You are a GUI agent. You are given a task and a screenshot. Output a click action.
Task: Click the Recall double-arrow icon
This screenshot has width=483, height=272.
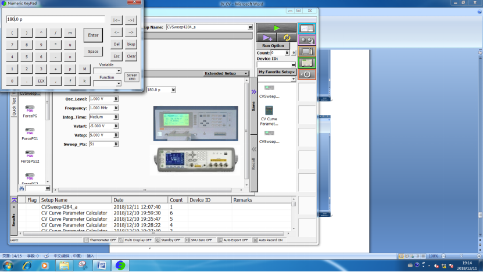(x=253, y=149)
